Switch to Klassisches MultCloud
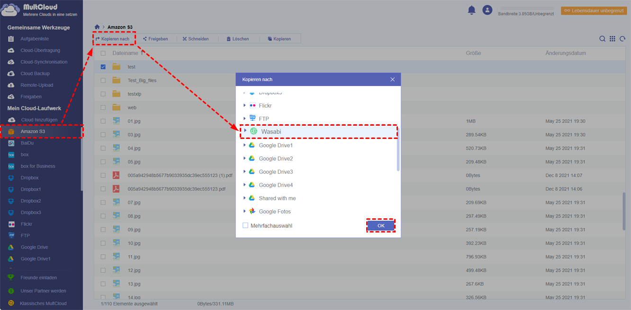The image size is (631, 310). [43, 303]
